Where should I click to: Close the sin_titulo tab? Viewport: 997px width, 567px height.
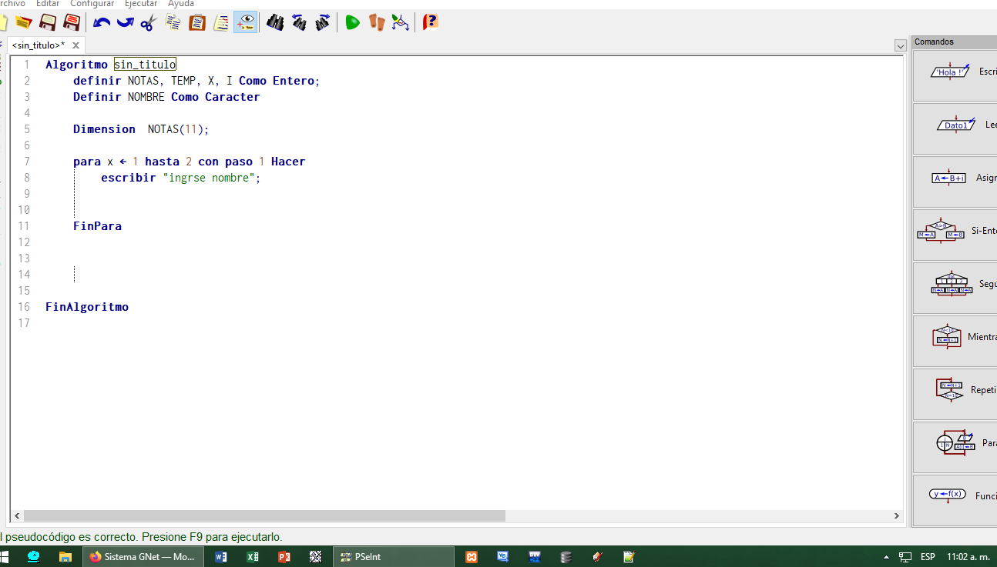click(x=76, y=45)
